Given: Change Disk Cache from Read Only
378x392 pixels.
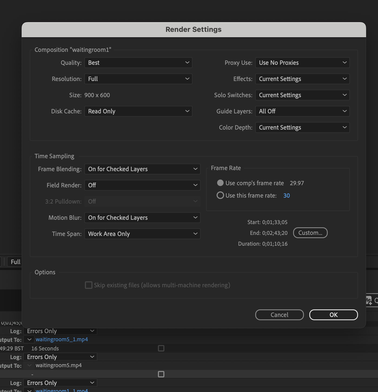Looking at the screenshot, I should (x=138, y=111).
